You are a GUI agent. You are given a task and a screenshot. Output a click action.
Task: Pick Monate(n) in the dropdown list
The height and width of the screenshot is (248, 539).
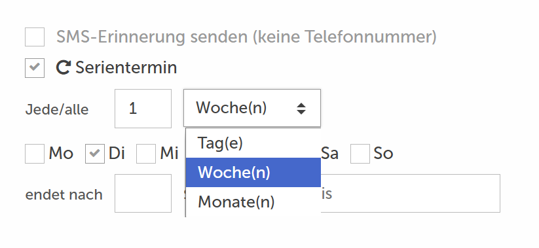253,202
